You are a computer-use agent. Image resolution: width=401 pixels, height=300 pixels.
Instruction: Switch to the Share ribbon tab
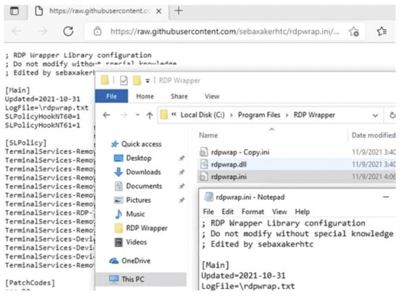point(179,96)
